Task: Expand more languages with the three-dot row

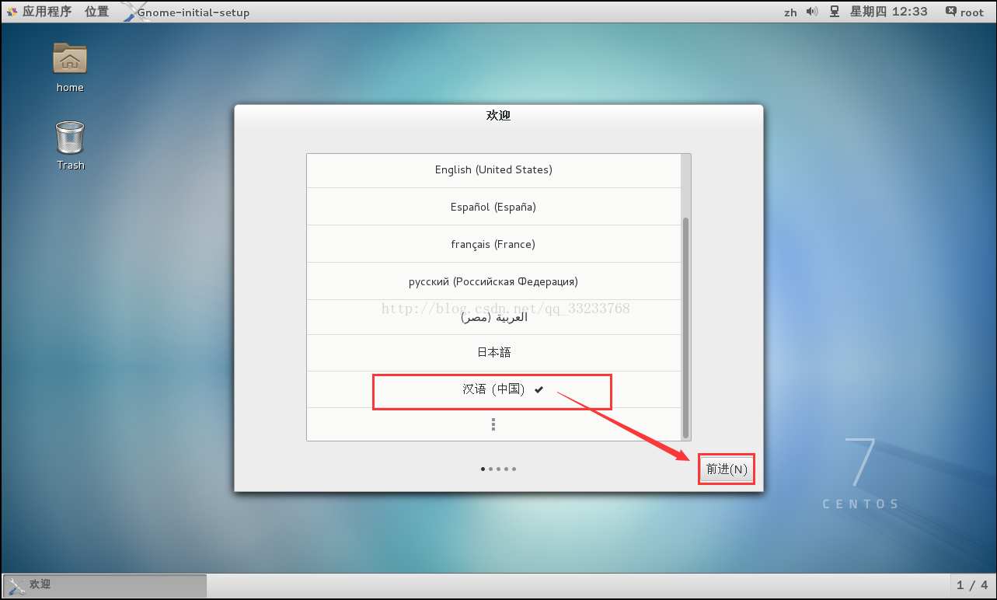Action: [x=493, y=424]
